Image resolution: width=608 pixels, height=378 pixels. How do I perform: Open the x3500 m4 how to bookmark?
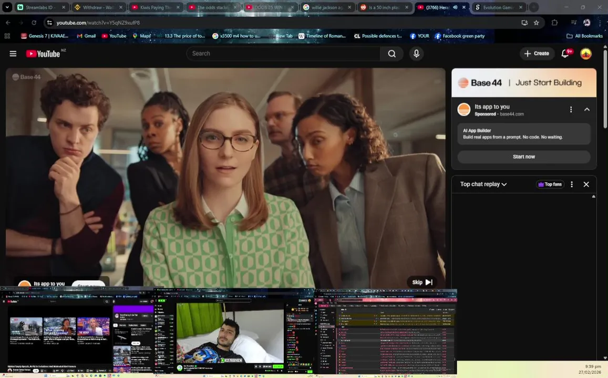[x=236, y=36]
